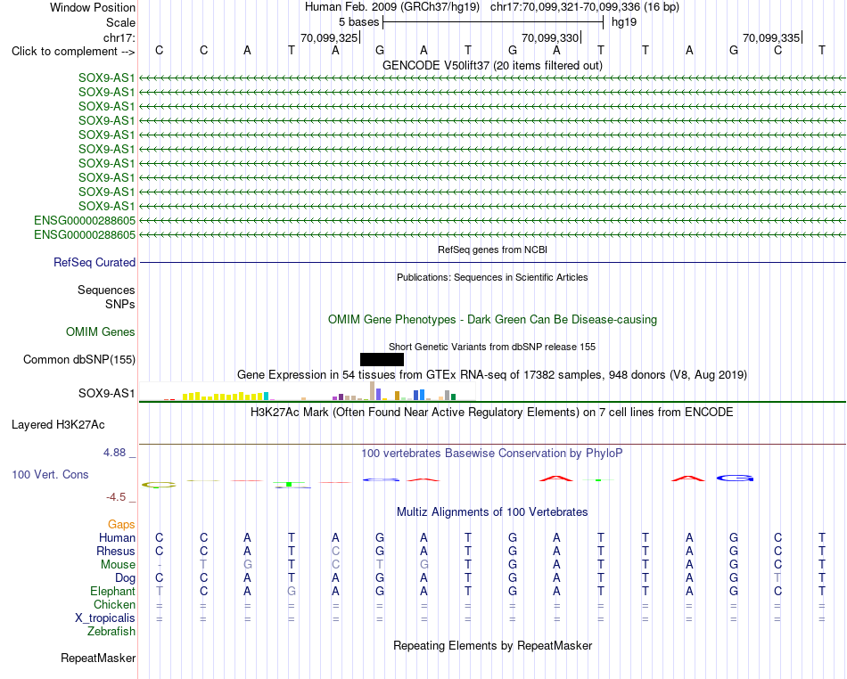847x679 pixels.
Task: Click the "70,099,330" ruler position
Action: 550,37
